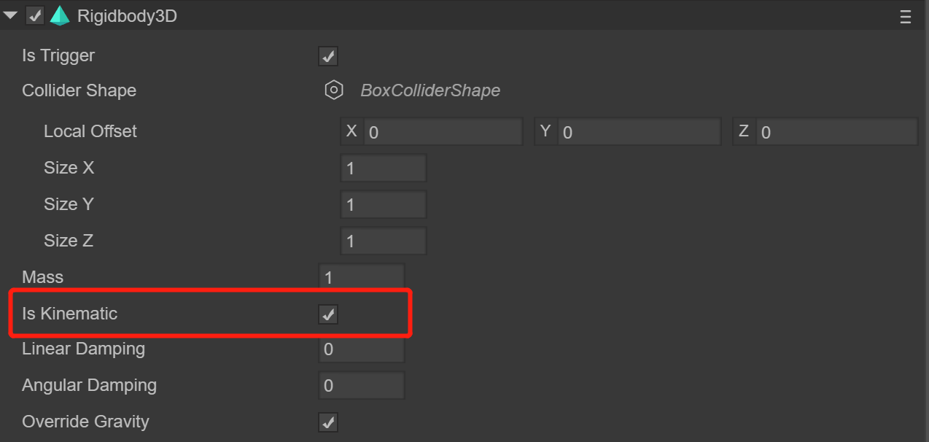
Task: Edit the Angular Damping field
Action: coord(362,386)
